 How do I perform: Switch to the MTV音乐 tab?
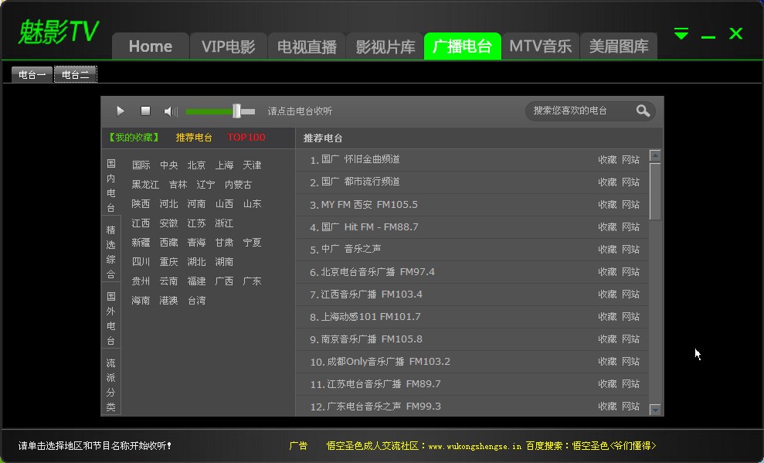coord(540,46)
